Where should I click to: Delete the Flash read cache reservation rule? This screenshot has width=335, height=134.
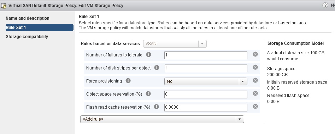point(255,106)
